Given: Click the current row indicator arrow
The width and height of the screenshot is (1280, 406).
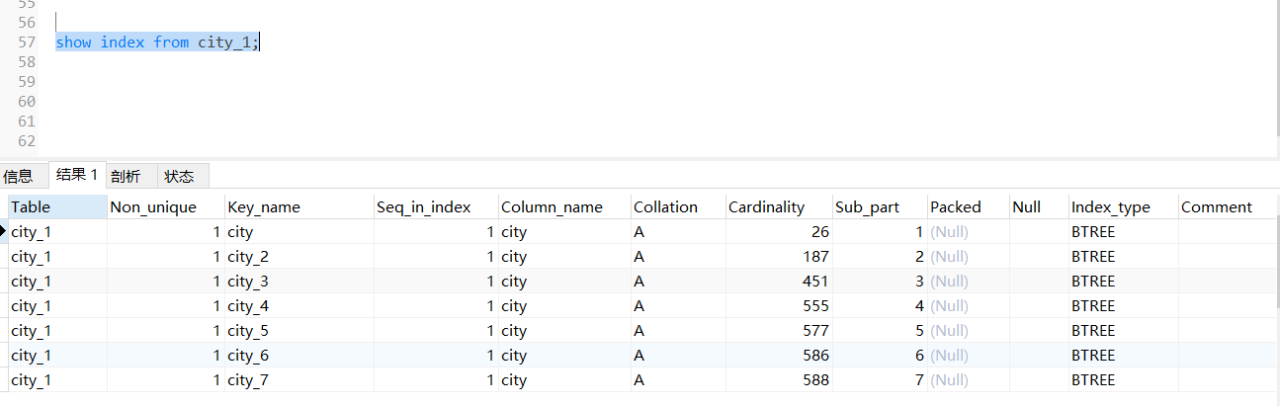Looking at the screenshot, I should (4, 231).
